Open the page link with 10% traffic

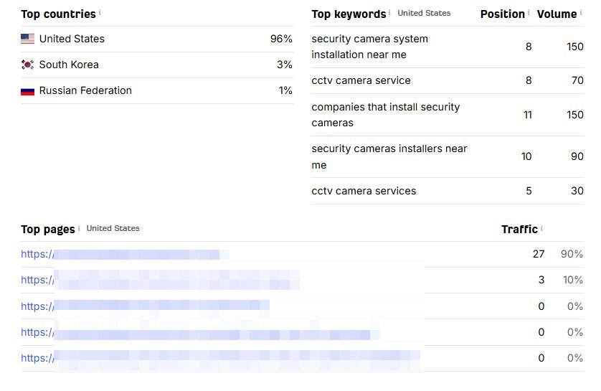click(x=160, y=280)
